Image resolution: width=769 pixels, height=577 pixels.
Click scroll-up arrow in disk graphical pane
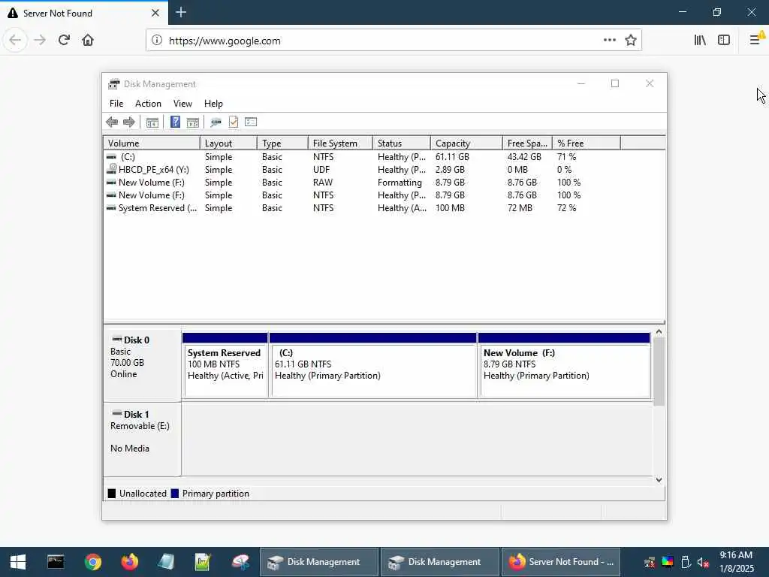pos(659,332)
